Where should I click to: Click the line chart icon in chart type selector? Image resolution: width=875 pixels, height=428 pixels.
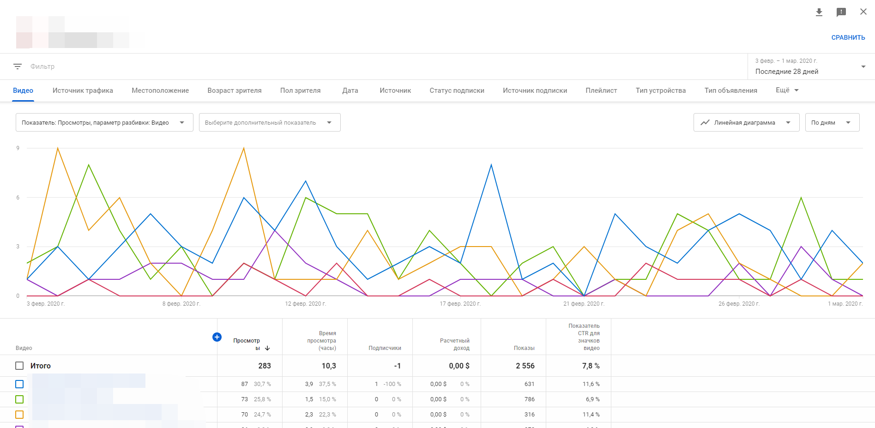click(x=705, y=123)
